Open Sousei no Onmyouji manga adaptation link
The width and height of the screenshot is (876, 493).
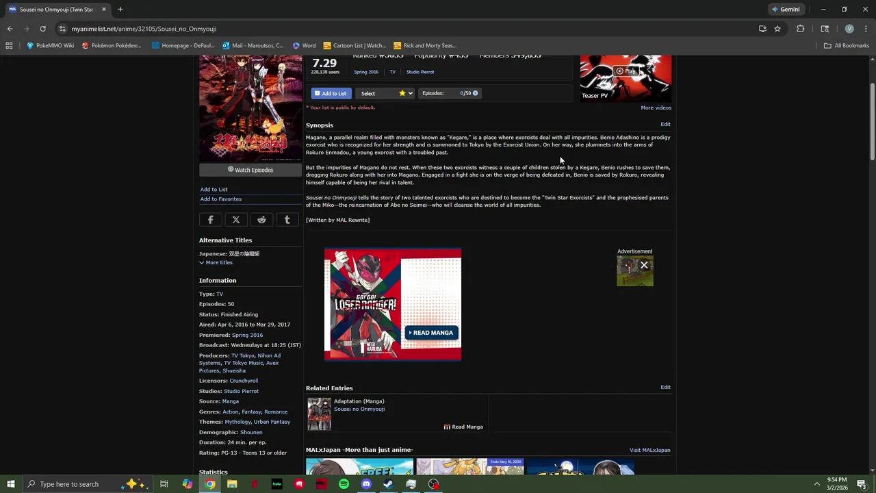coord(359,409)
